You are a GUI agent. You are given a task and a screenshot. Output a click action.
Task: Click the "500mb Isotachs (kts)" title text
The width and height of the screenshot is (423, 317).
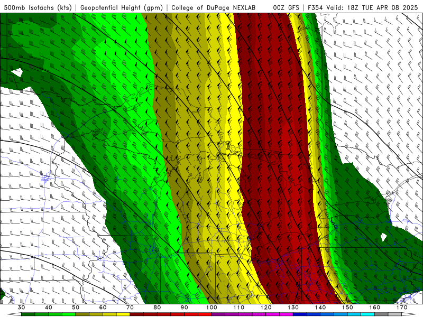38,7
